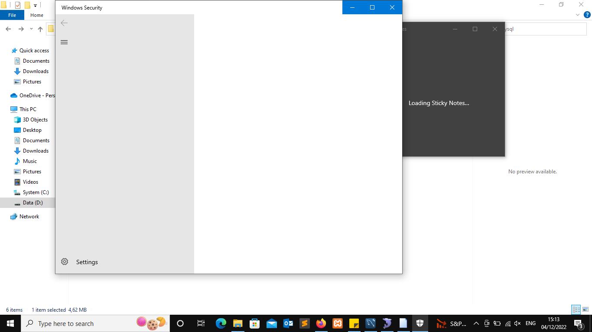Click the Sticky Notes taskbar icon
This screenshot has width=592, height=332.
pyautogui.click(x=354, y=323)
